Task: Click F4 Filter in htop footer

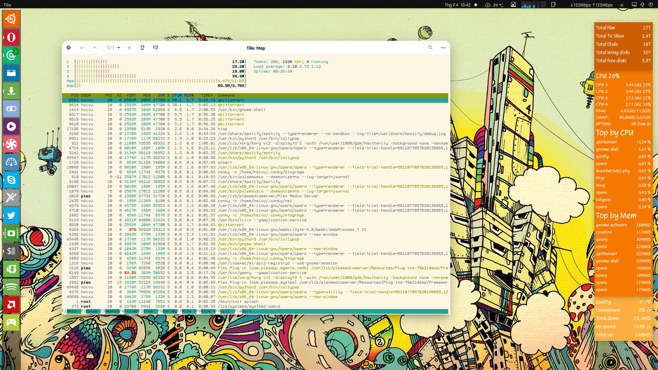Action: (129, 311)
